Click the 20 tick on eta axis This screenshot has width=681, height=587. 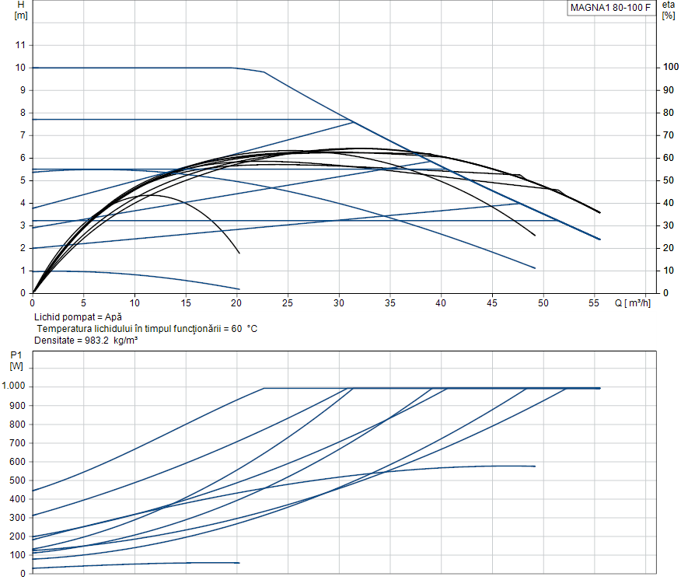pyautogui.click(x=668, y=248)
